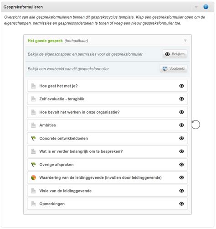Click the Bekijken button
The width and height of the screenshot is (216, 229).
click(175, 54)
